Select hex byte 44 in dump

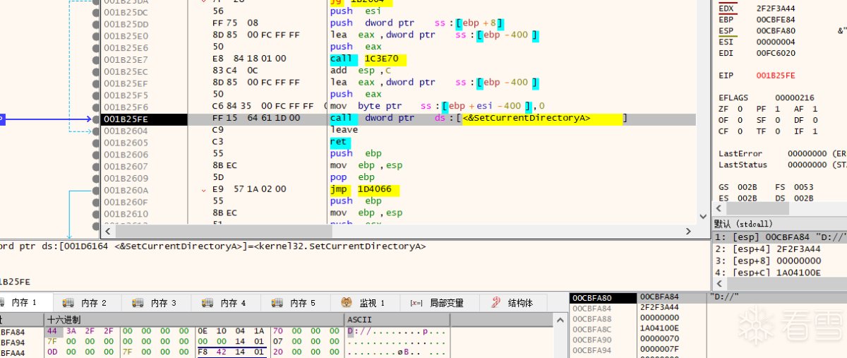(x=52, y=331)
